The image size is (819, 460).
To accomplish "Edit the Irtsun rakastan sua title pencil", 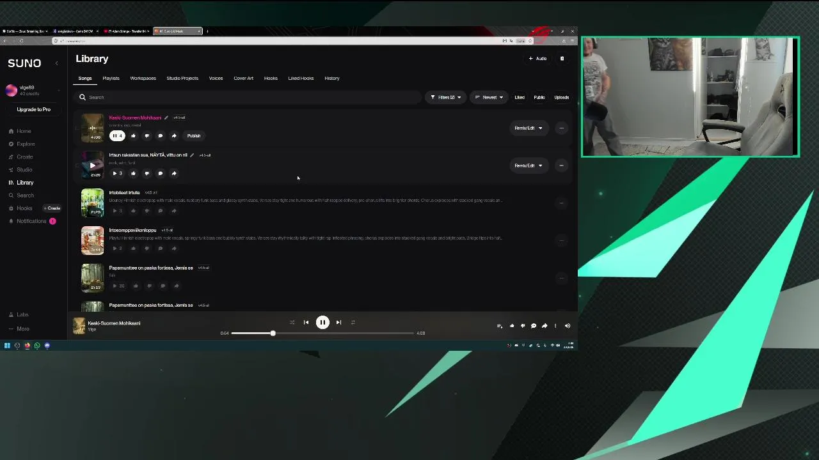I will [192, 155].
